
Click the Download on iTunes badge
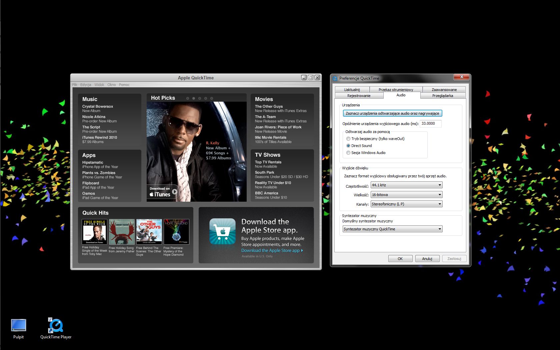click(x=163, y=192)
